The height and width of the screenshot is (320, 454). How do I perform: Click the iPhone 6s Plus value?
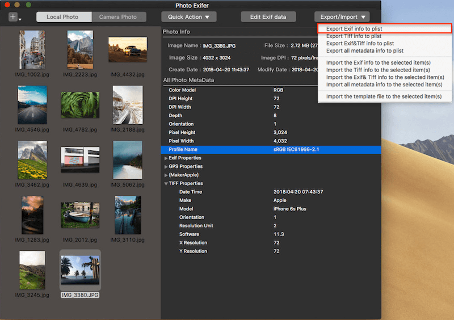[x=290, y=209]
